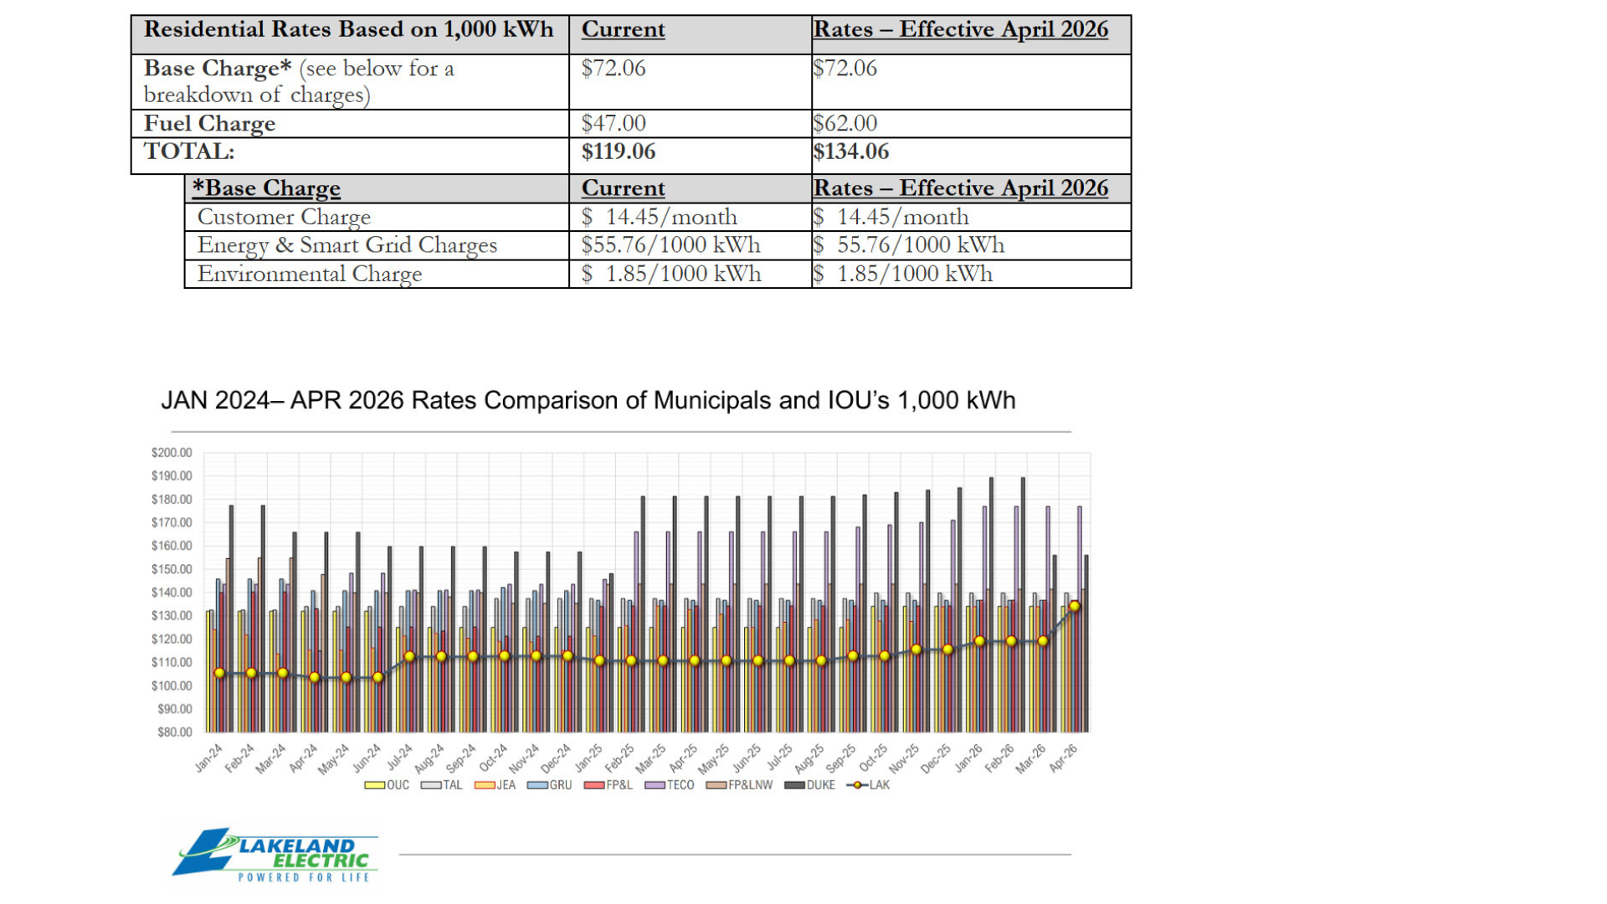Click the dark DUKE legend swatch

click(x=794, y=785)
